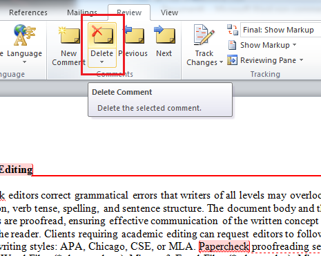The height and width of the screenshot is (256, 321).
Task: Open the Track Changes dropdown arrow
Action: click(x=221, y=62)
